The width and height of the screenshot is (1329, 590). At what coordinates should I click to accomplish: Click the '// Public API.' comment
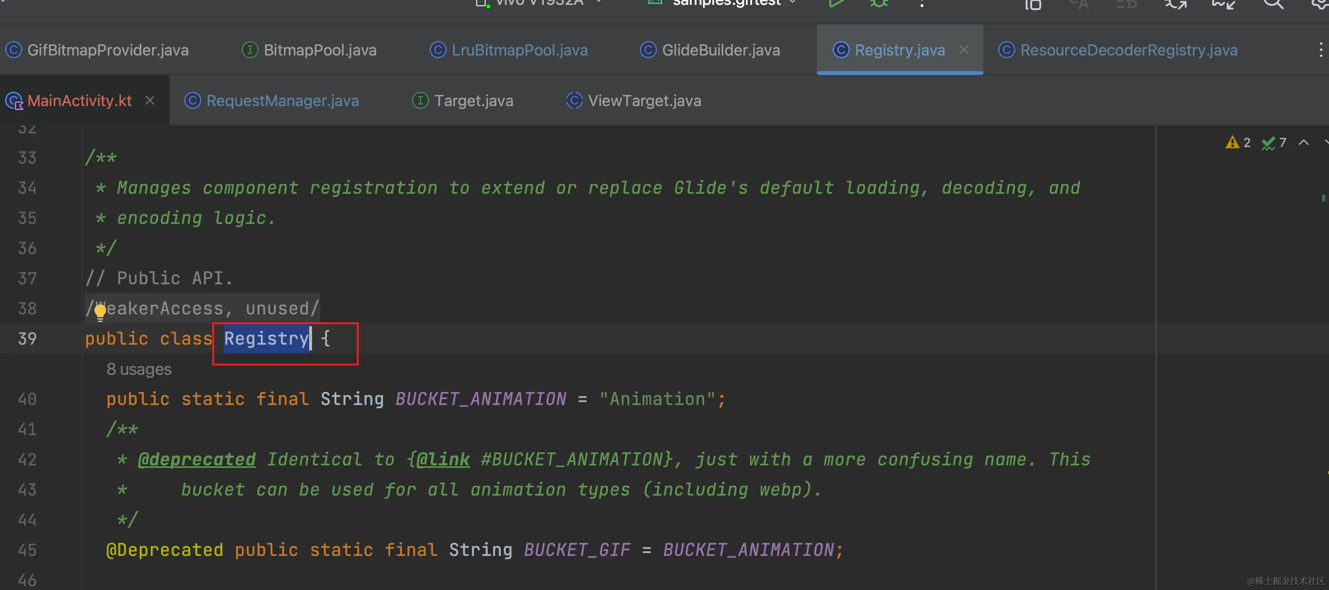pos(159,278)
